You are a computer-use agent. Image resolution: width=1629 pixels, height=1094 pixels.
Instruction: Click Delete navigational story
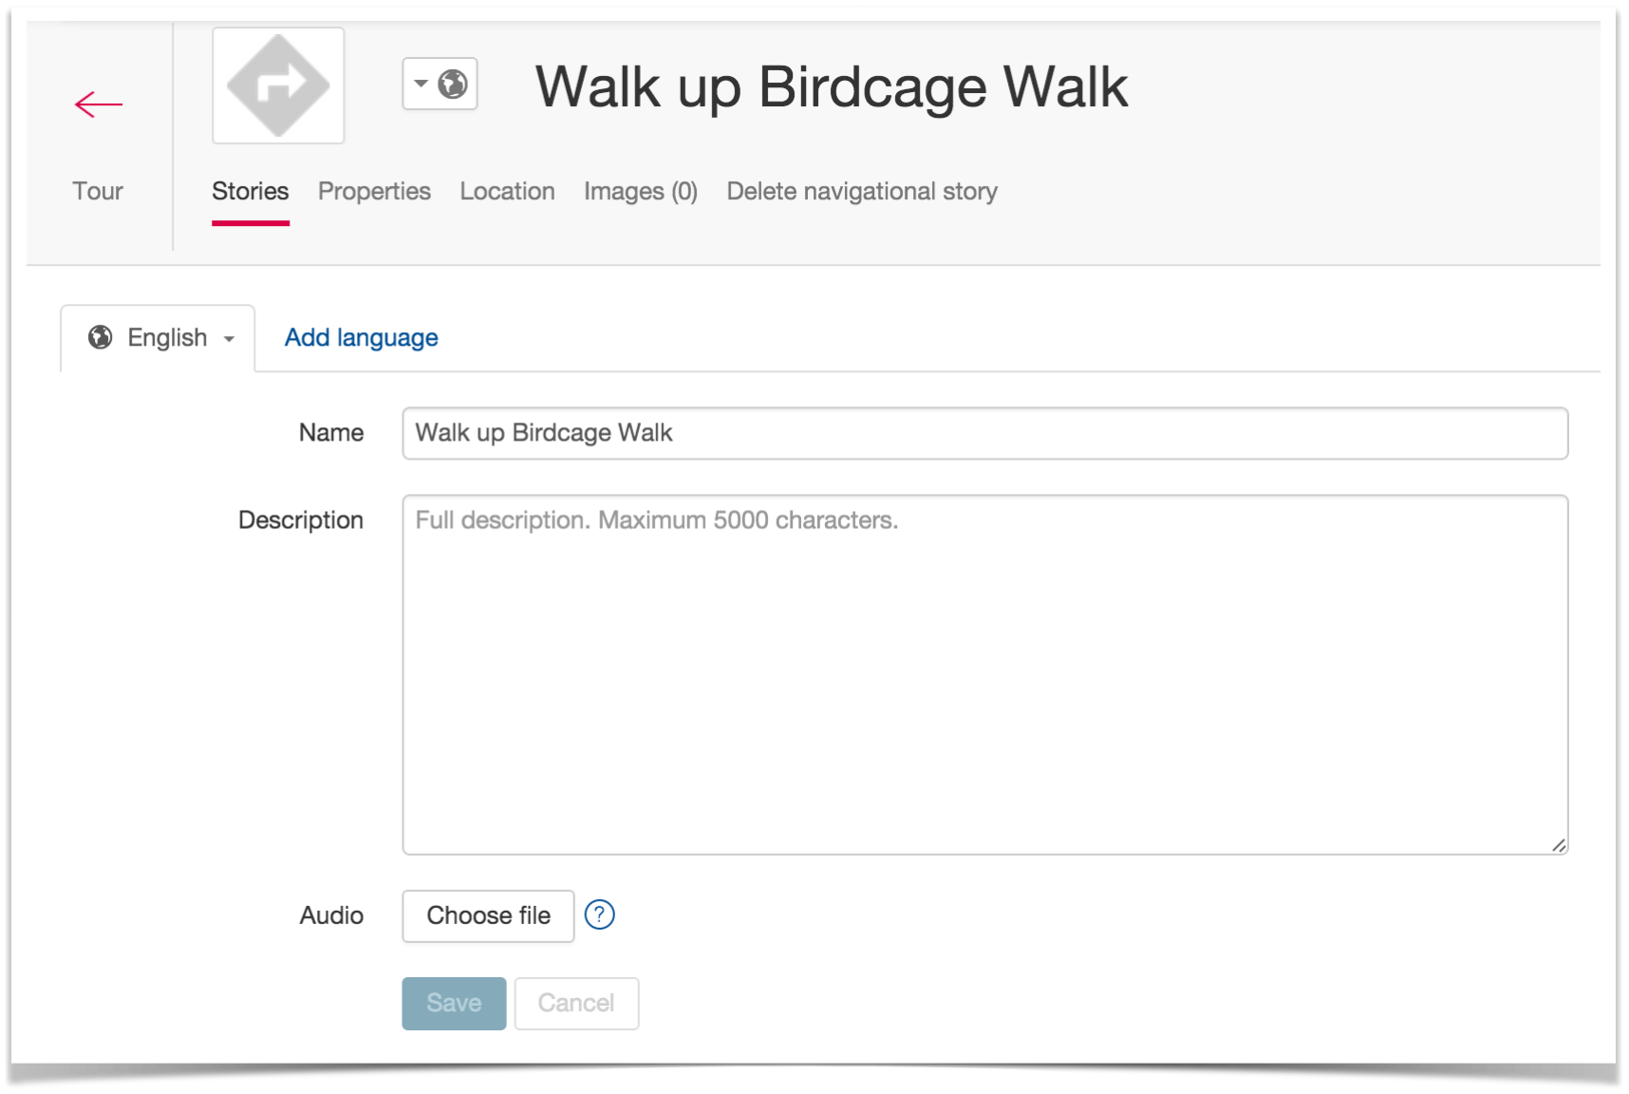(862, 191)
